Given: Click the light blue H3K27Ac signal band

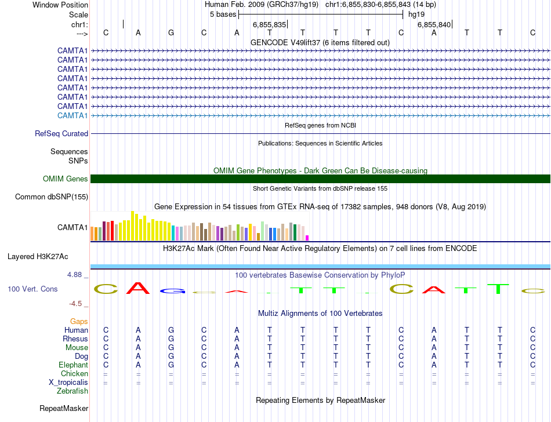Looking at the screenshot, I should coord(320,267).
